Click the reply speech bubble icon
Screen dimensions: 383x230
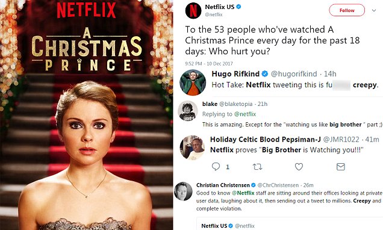point(216,167)
